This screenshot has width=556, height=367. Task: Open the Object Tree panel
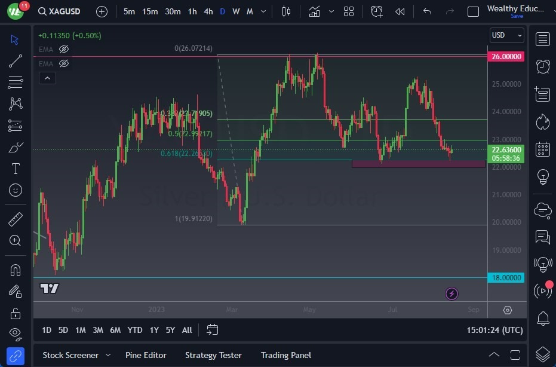(542, 353)
